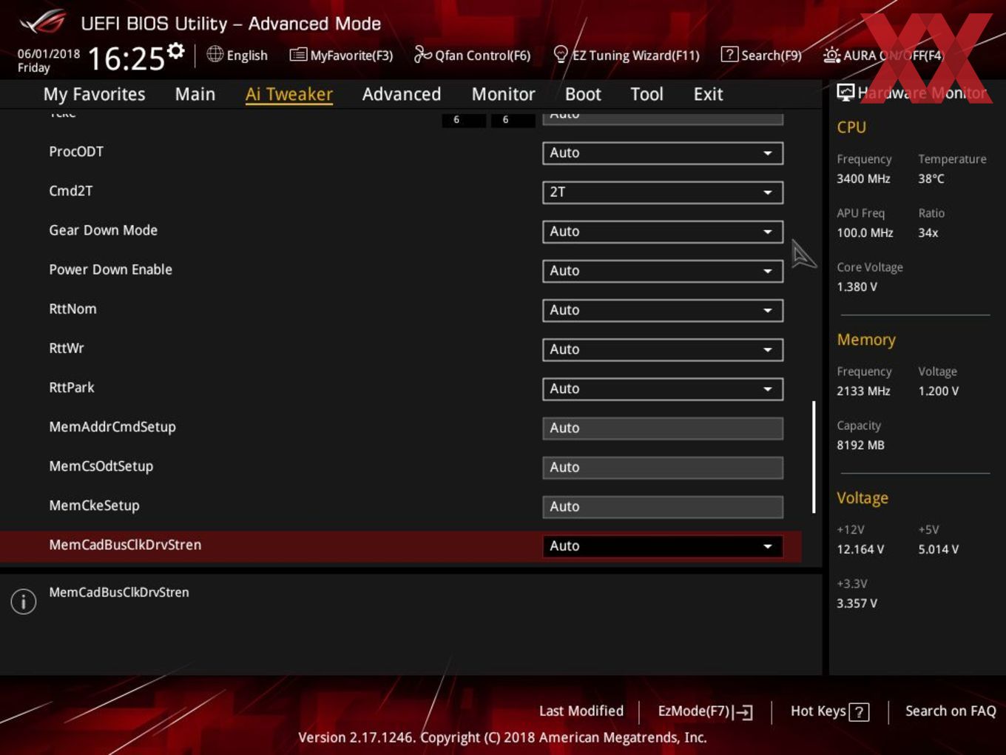Switch to EzMode(F7)
This screenshot has width=1006, height=755.
click(705, 711)
